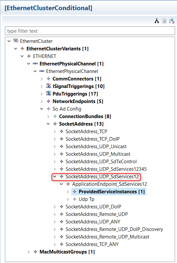177x263 pixels.
Task: Click the ApplicationEndpoint_SdServices12 red star icon
Action: [x=68, y=184]
